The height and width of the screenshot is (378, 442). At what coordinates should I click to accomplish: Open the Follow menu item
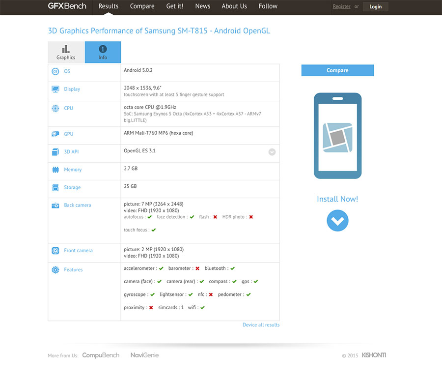(268, 6)
